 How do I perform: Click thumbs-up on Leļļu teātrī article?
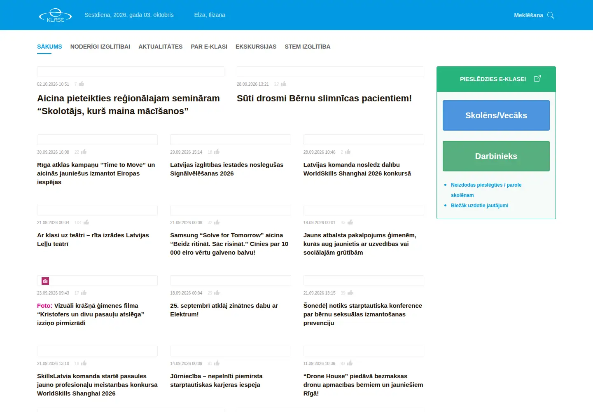[x=86, y=222]
